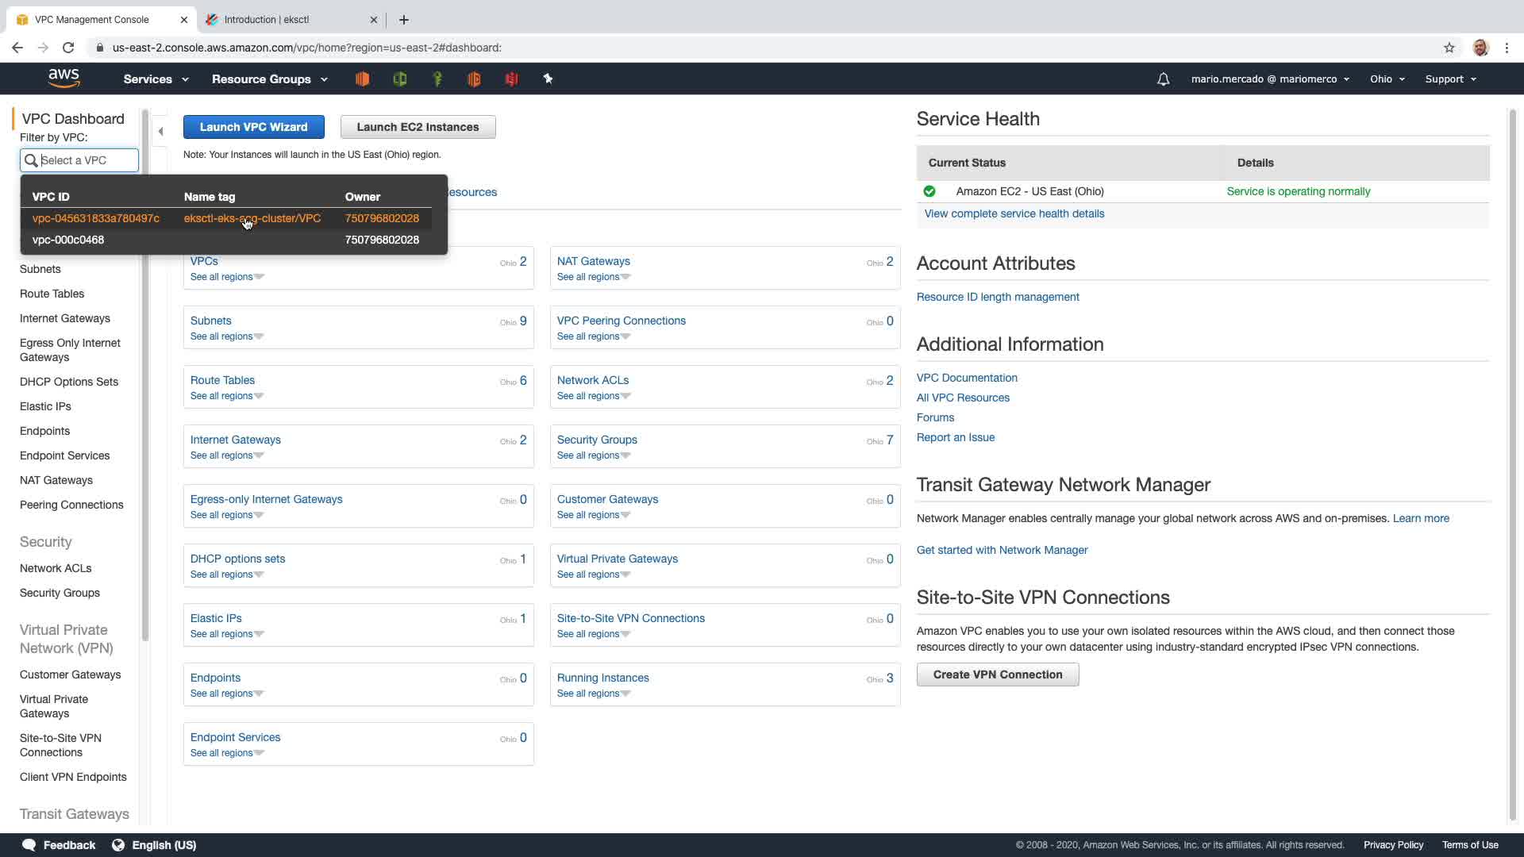
Task: Click Launch VPC Wizard button
Action: 253,127
